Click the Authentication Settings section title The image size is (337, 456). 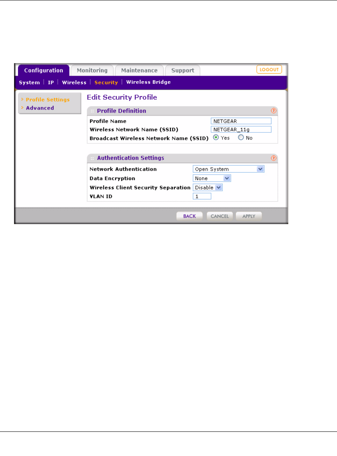point(131,158)
